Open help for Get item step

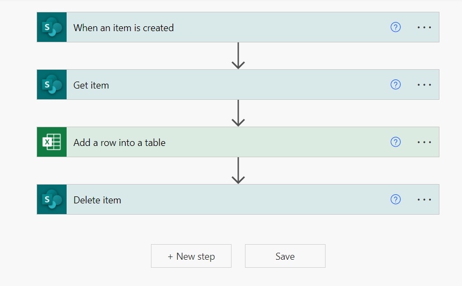pyautogui.click(x=395, y=85)
